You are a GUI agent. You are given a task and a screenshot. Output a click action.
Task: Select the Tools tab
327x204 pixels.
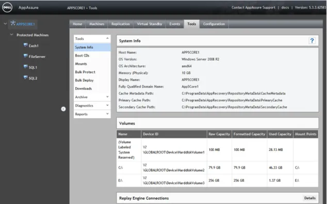(192, 24)
